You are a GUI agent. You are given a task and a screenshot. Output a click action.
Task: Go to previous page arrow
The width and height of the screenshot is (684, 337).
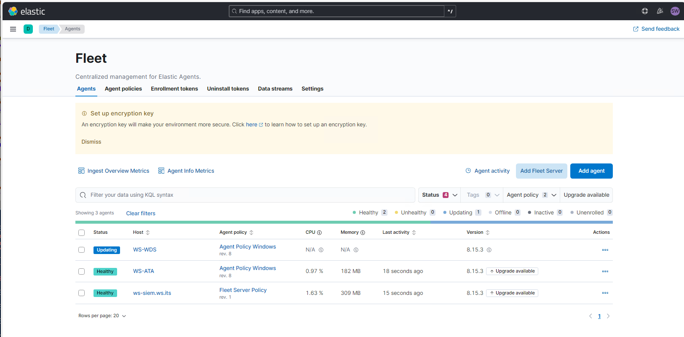pos(590,316)
